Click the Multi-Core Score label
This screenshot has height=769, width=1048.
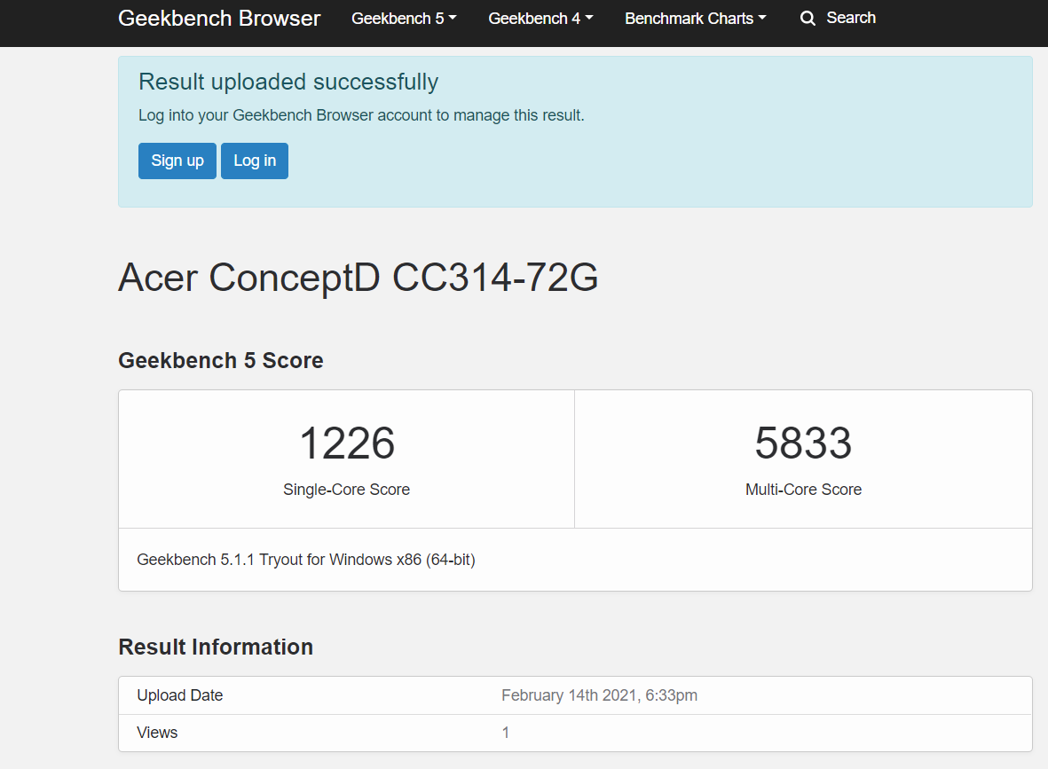click(803, 490)
